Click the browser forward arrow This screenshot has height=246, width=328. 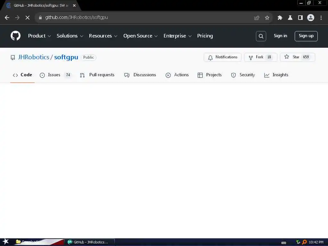(17, 18)
